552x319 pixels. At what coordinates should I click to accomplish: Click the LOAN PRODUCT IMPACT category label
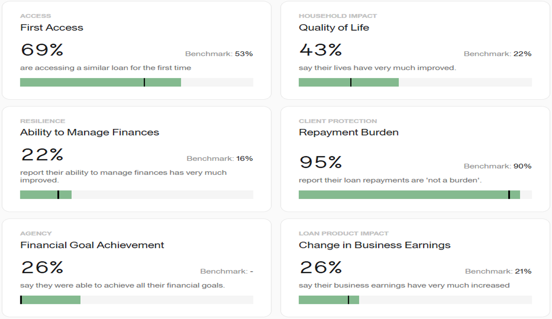pyautogui.click(x=343, y=233)
